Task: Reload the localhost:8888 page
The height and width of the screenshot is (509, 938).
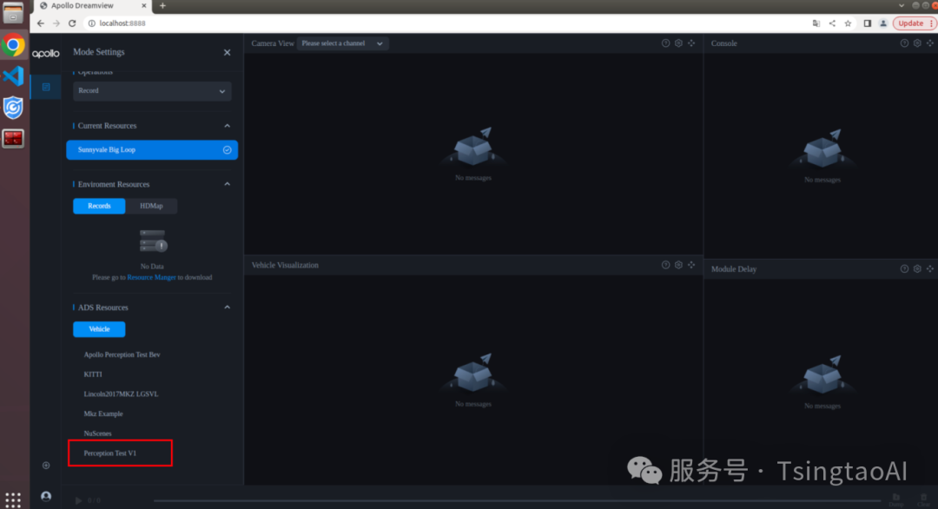Action: [72, 23]
